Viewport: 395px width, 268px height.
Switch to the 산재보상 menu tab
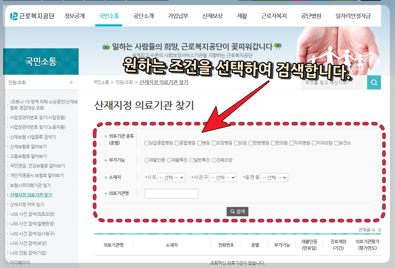click(212, 16)
